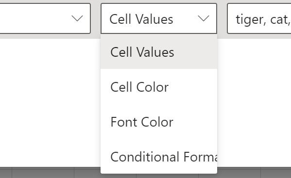Click the Cell Values text in combo header
291x178 pixels.
click(141, 19)
